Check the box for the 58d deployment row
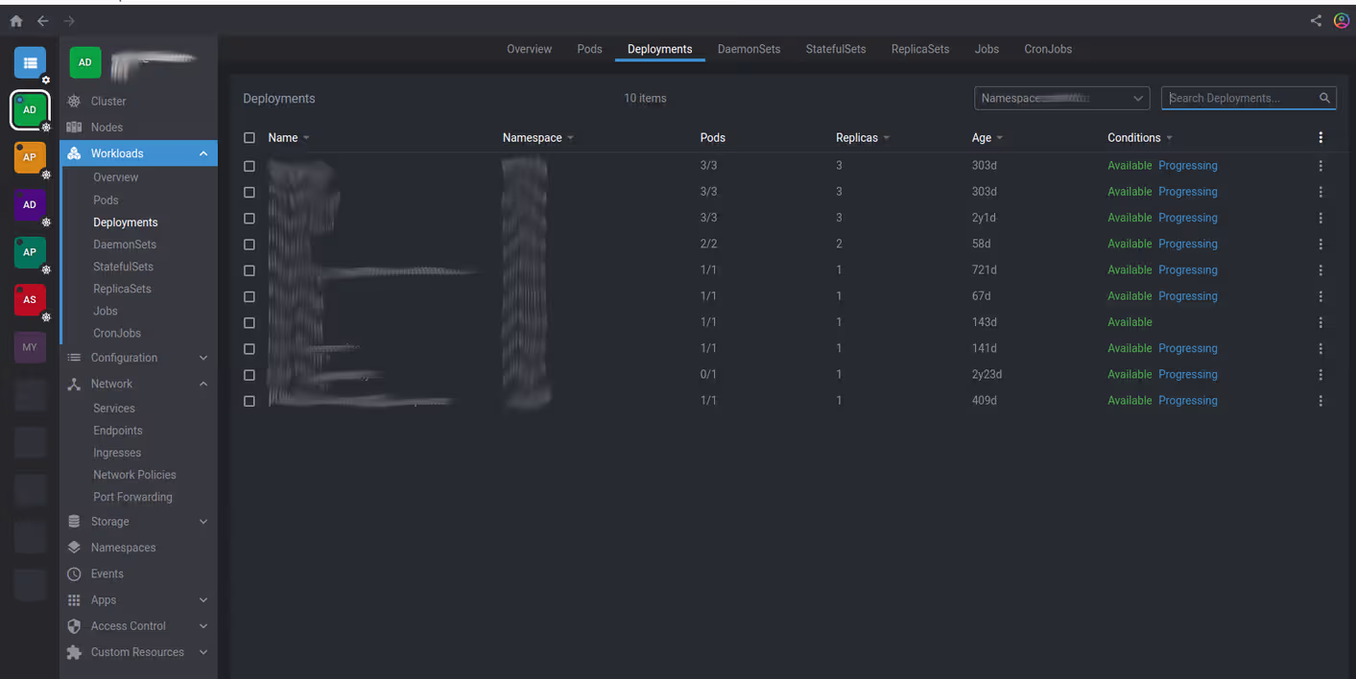 coord(250,245)
